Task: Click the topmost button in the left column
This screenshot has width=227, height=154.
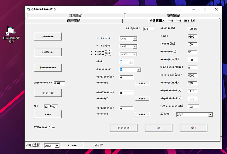Action: pos(48,36)
